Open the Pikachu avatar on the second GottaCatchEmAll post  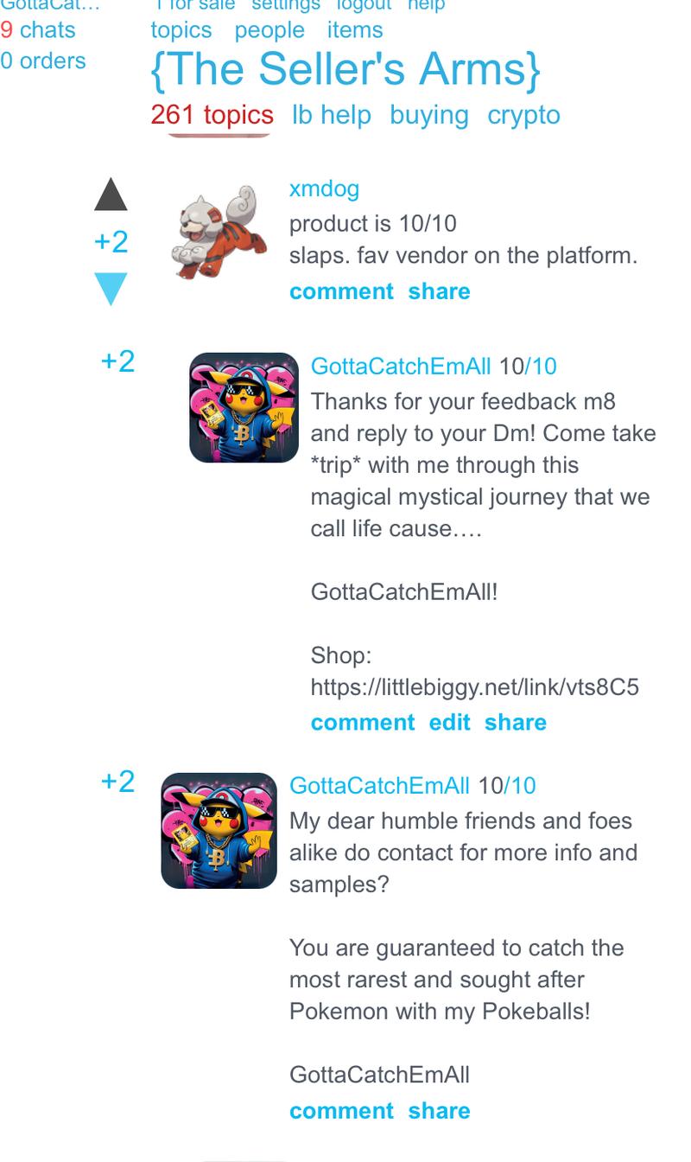(219, 830)
